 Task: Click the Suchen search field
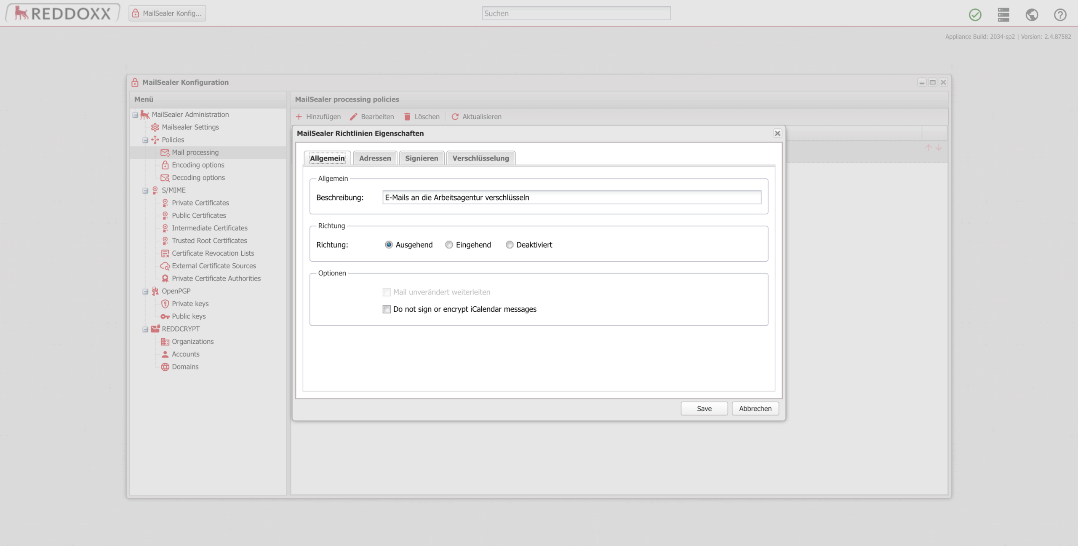point(576,13)
